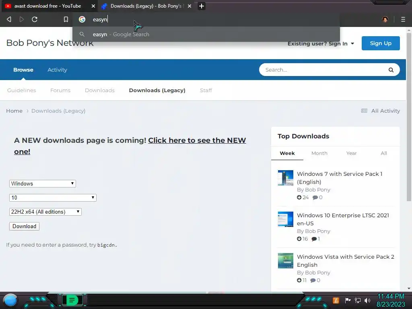Select the Month tab in Top Downloads
412x309 pixels.
[319, 153]
